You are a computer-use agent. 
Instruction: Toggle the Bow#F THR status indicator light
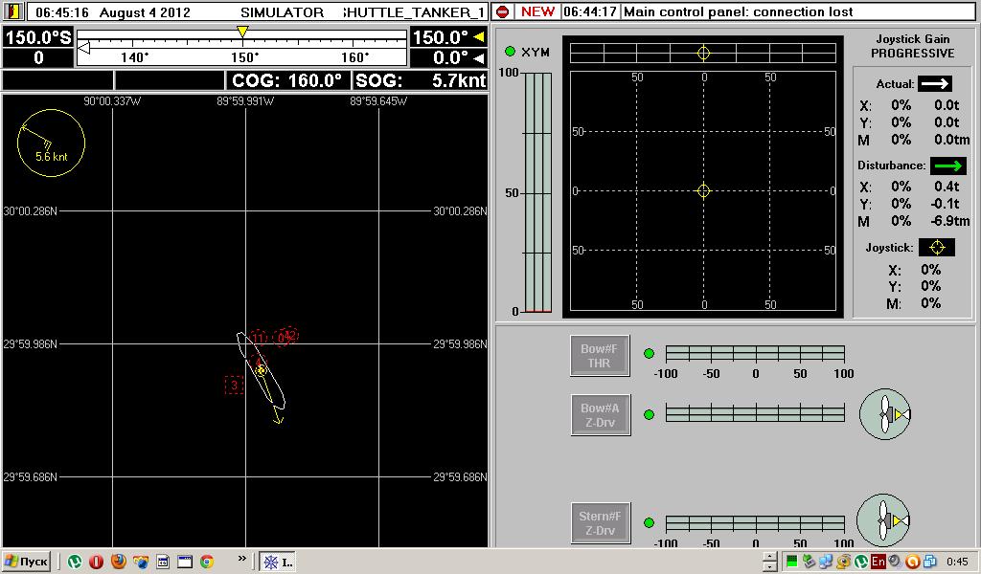click(x=649, y=354)
